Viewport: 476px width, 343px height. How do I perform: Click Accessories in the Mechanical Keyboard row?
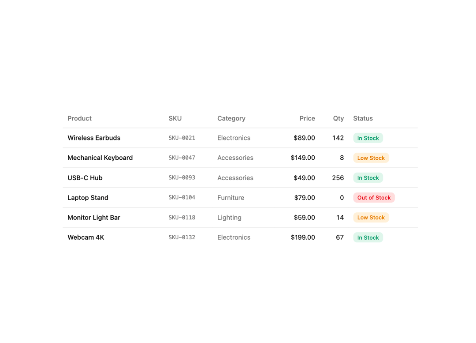(x=235, y=158)
